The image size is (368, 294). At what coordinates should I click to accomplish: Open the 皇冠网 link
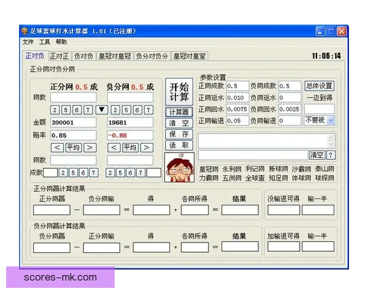pyautogui.click(x=209, y=169)
